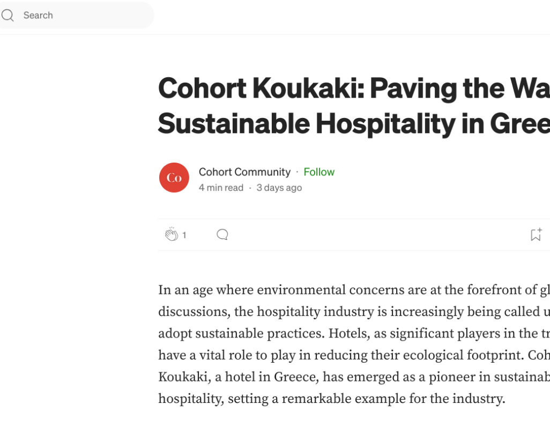
Task: Click the '3 days ago' publish date
Action: (279, 188)
